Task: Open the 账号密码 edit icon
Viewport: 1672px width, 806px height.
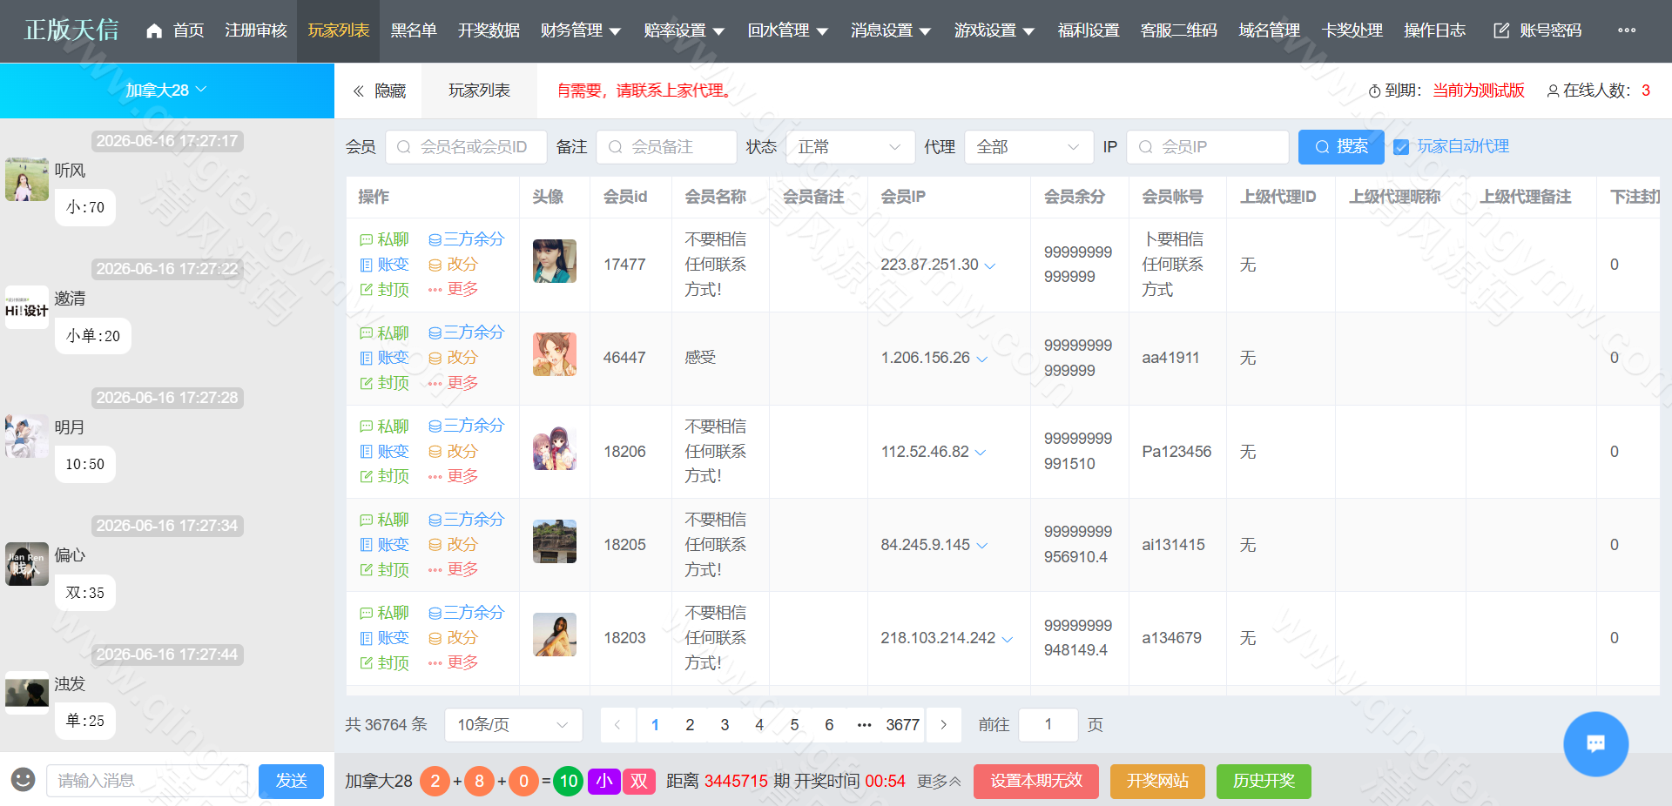Action: 1501,30
